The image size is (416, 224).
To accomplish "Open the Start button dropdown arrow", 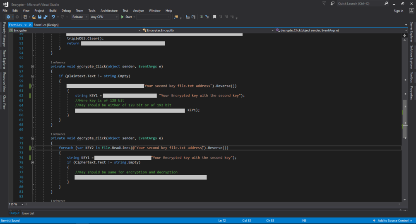I will pos(134,17).
